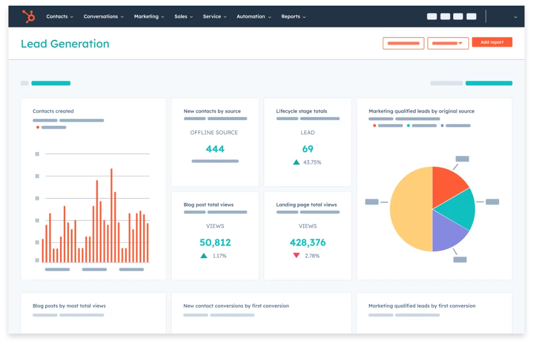This screenshot has height=345, width=533.
Task: Click the tallest bar in Contacts created chart
Action: click(x=111, y=215)
